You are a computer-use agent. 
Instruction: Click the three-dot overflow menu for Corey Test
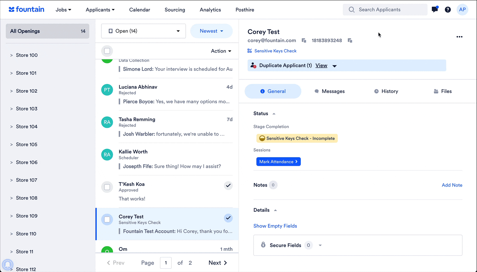pyautogui.click(x=459, y=37)
